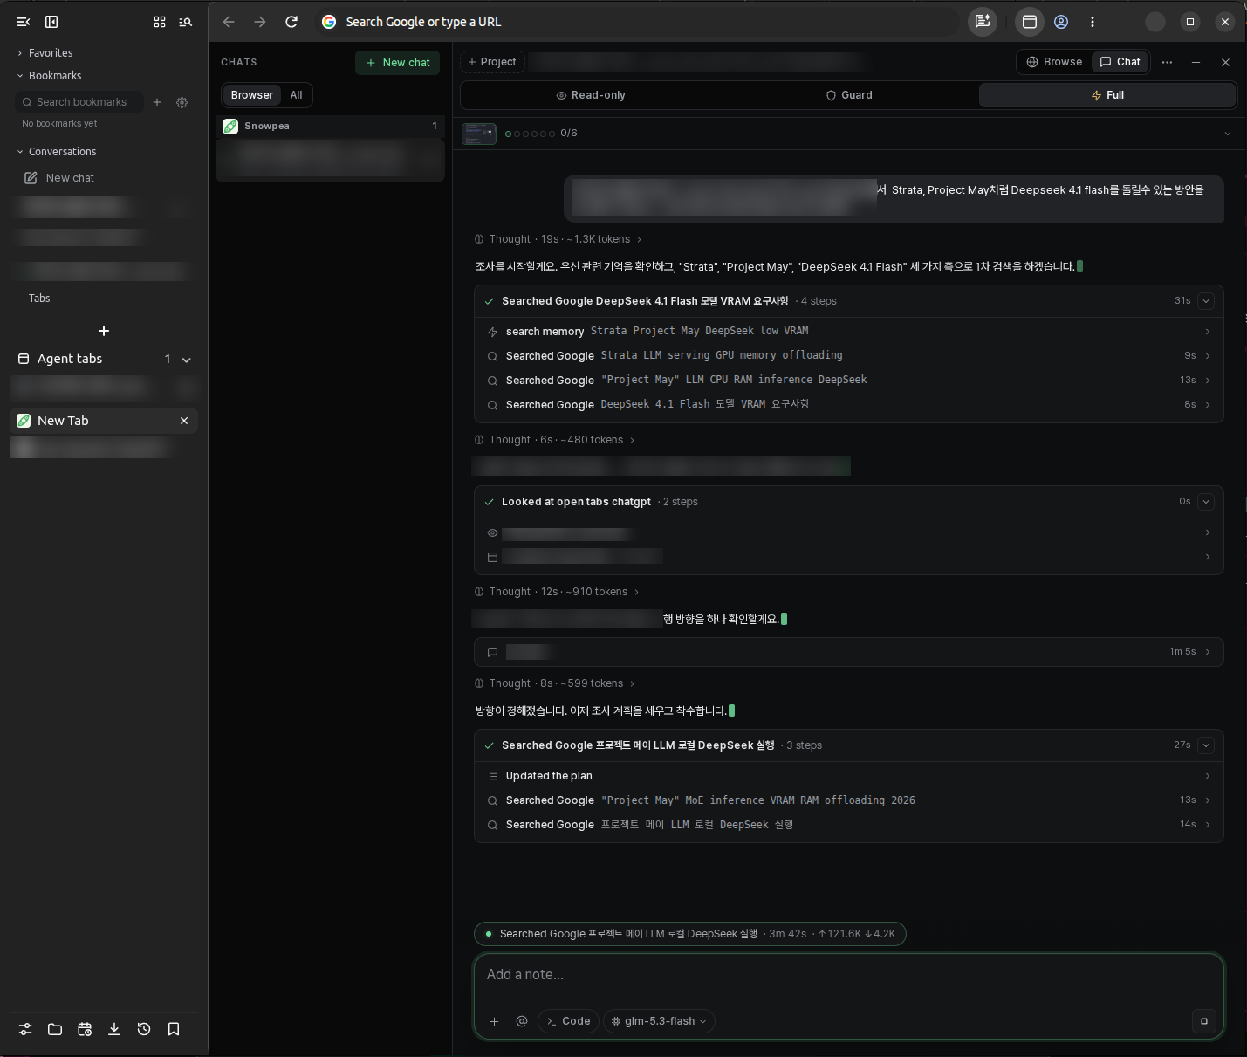Click the Project button
Image resolution: width=1247 pixels, height=1057 pixels.
pos(492,62)
